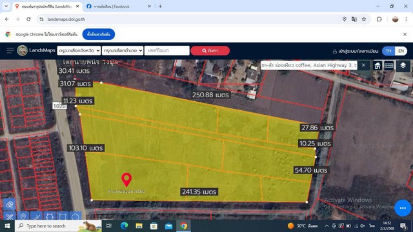The height and width of the screenshot is (232, 413).
Task: Open the map layers icon
Action: pyautogui.click(x=403, y=65)
